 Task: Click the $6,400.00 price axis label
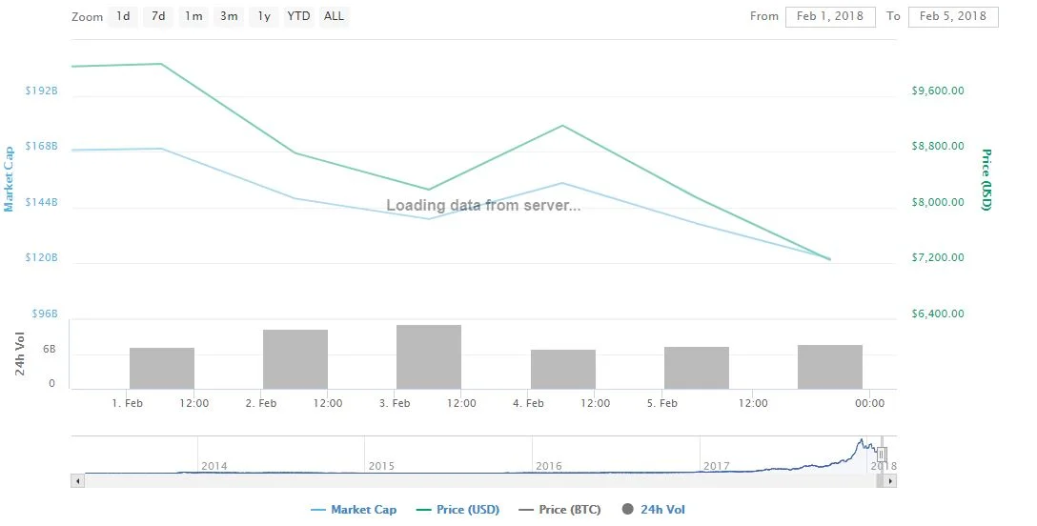[938, 314]
